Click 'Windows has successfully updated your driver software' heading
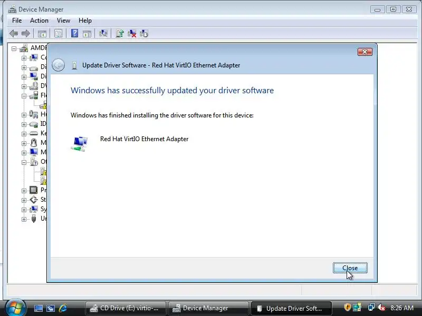 [x=172, y=90]
